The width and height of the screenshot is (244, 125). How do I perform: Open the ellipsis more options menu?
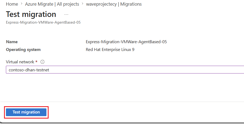66,14
